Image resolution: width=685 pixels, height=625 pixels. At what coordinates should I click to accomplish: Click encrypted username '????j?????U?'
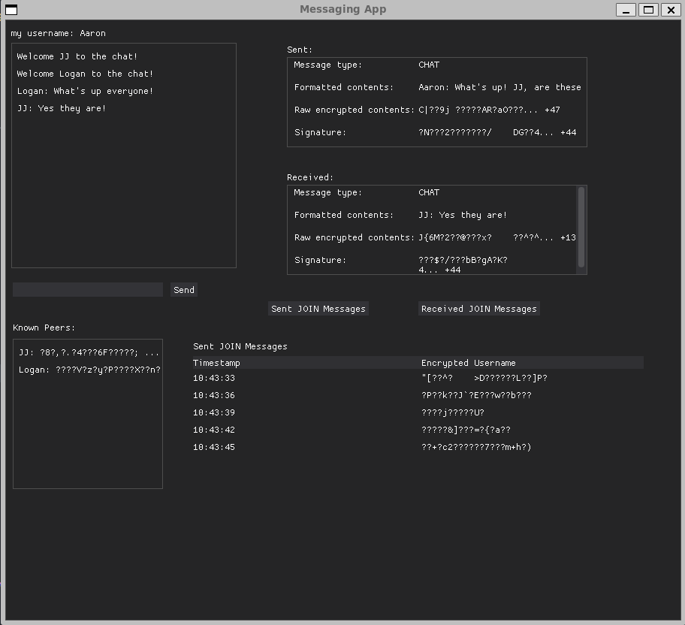[453, 412]
